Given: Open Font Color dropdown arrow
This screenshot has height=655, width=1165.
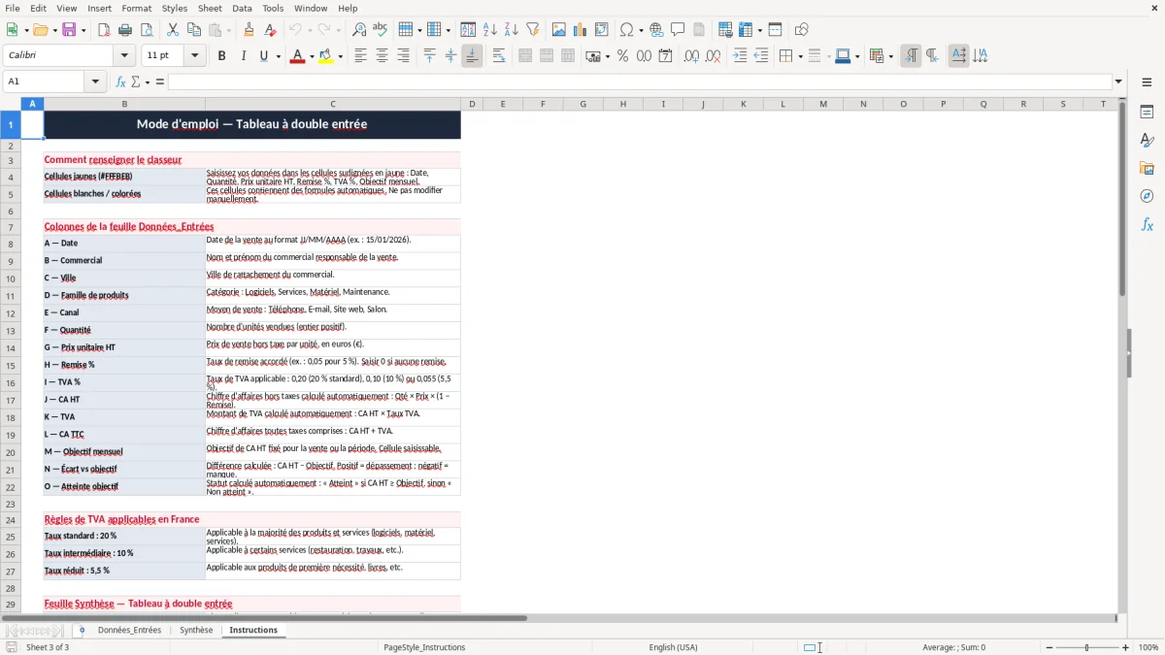Looking at the screenshot, I should pos(311,56).
